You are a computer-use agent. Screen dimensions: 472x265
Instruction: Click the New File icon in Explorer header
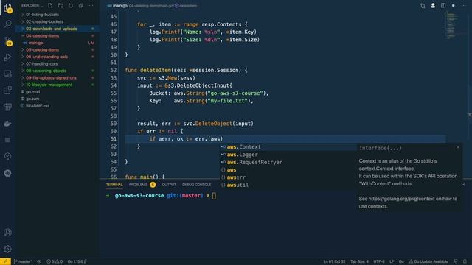(50, 5)
